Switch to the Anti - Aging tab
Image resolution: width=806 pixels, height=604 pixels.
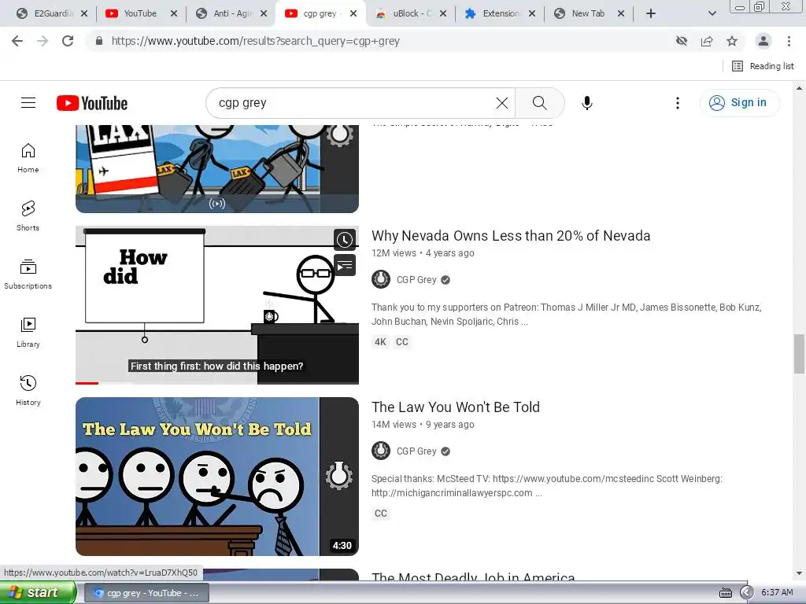231,13
